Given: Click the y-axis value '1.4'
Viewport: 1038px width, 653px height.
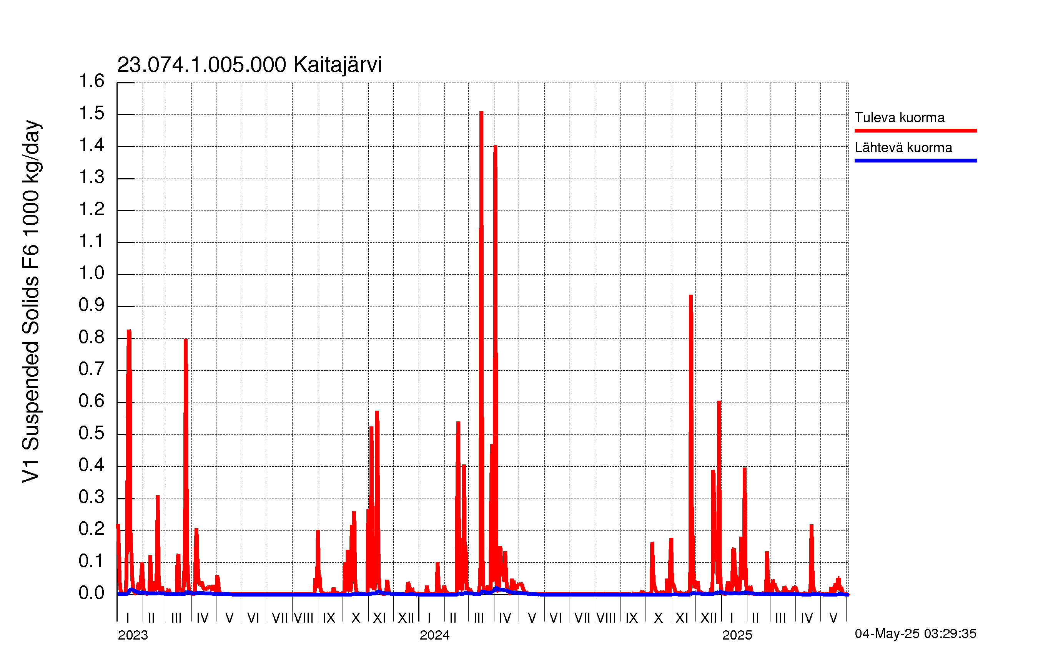Looking at the screenshot, I should [91, 145].
